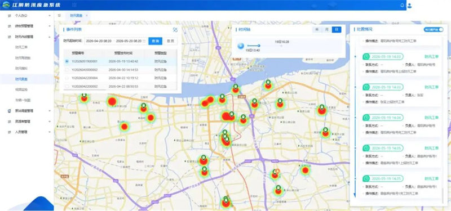Click the 处置情况 panel title
The width and height of the screenshot is (451, 211).
coord(364,29)
